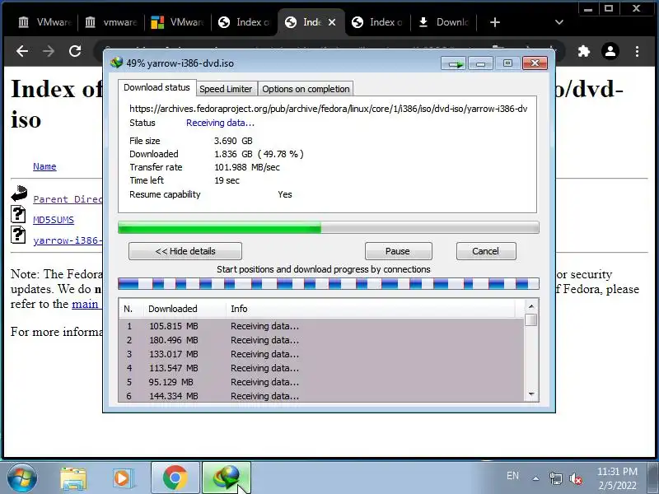Click the 19 sec time left value
Viewport: 659px width, 494px height.
[x=227, y=180]
